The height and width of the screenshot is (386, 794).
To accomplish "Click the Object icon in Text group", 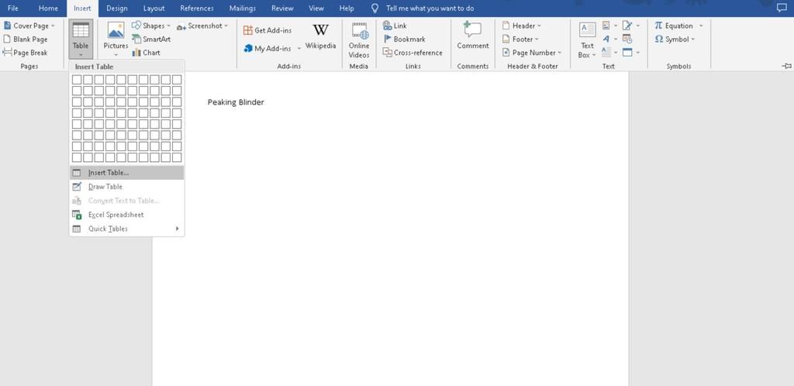I will [x=627, y=52].
